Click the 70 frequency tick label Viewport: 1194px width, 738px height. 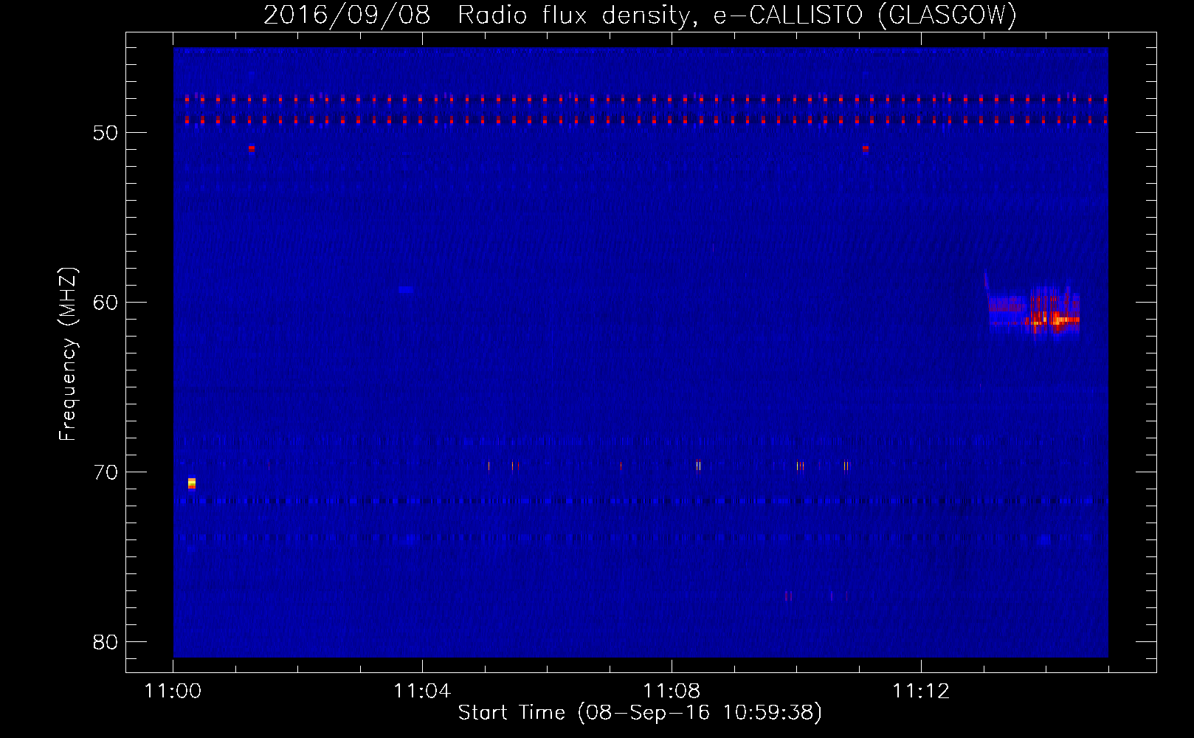[106, 472]
